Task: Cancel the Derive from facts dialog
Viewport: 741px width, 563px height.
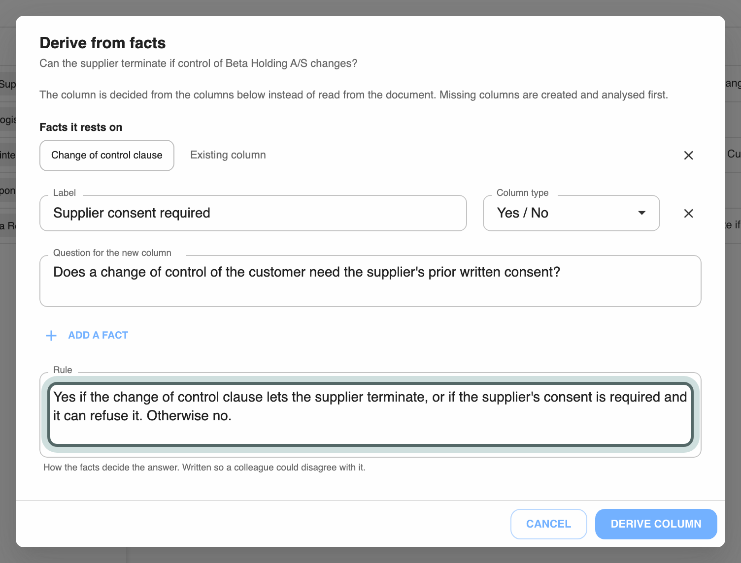Action: (548, 524)
